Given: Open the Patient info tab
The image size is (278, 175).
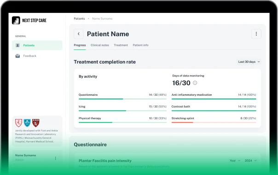Looking at the screenshot, I should (x=140, y=45).
